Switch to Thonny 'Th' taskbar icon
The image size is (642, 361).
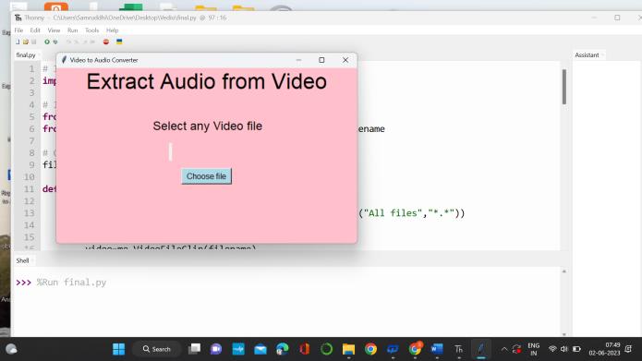coord(458,349)
